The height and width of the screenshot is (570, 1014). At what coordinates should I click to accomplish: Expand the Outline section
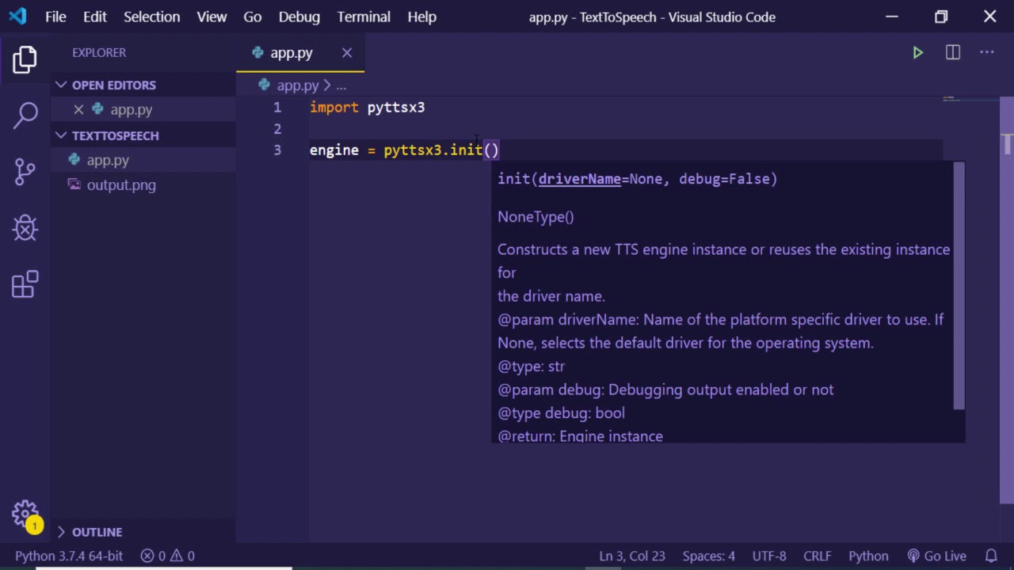point(97,532)
